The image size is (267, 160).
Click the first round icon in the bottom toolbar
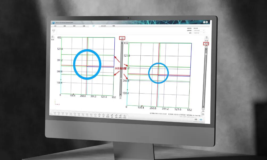(55, 112)
